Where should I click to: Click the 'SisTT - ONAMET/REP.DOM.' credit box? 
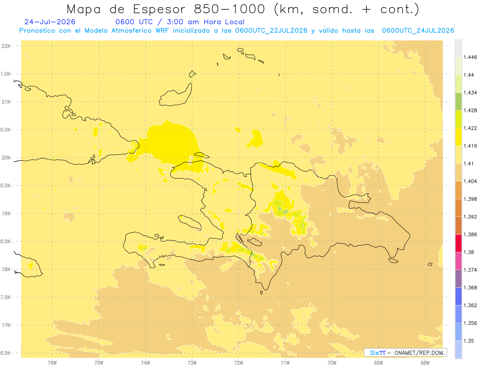pos(405,353)
